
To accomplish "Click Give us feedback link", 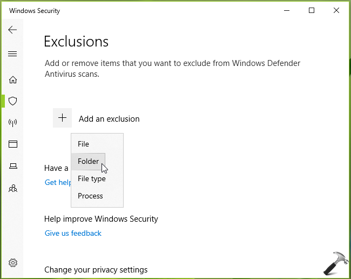I will 73,233.
